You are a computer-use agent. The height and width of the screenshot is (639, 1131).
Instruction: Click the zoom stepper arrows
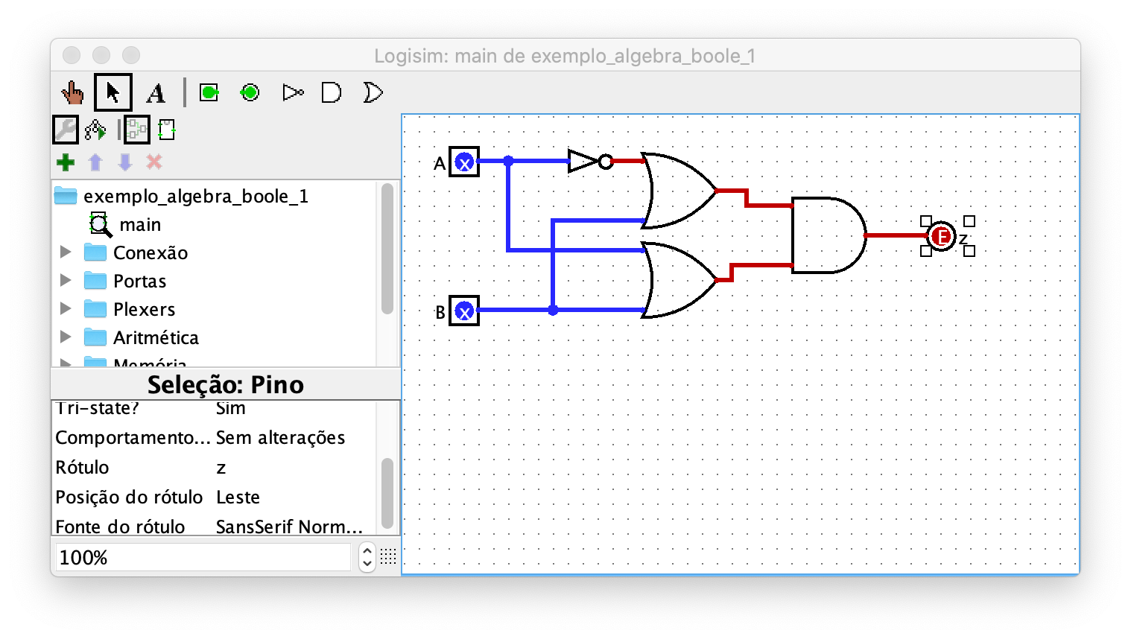coord(367,557)
